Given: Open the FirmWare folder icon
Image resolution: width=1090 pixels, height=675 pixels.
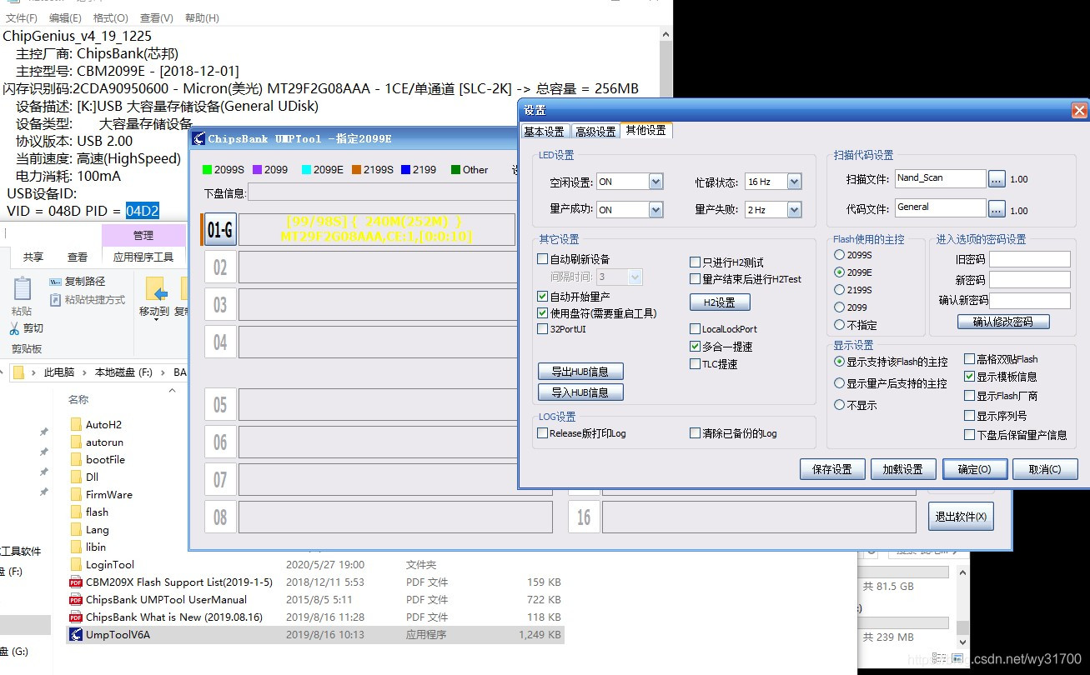Looking at the screenshot, I should [x=76, y=494].
